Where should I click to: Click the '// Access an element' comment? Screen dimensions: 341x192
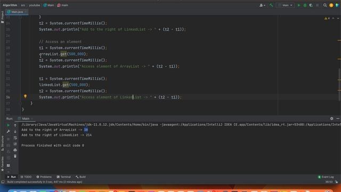(60, 42)
